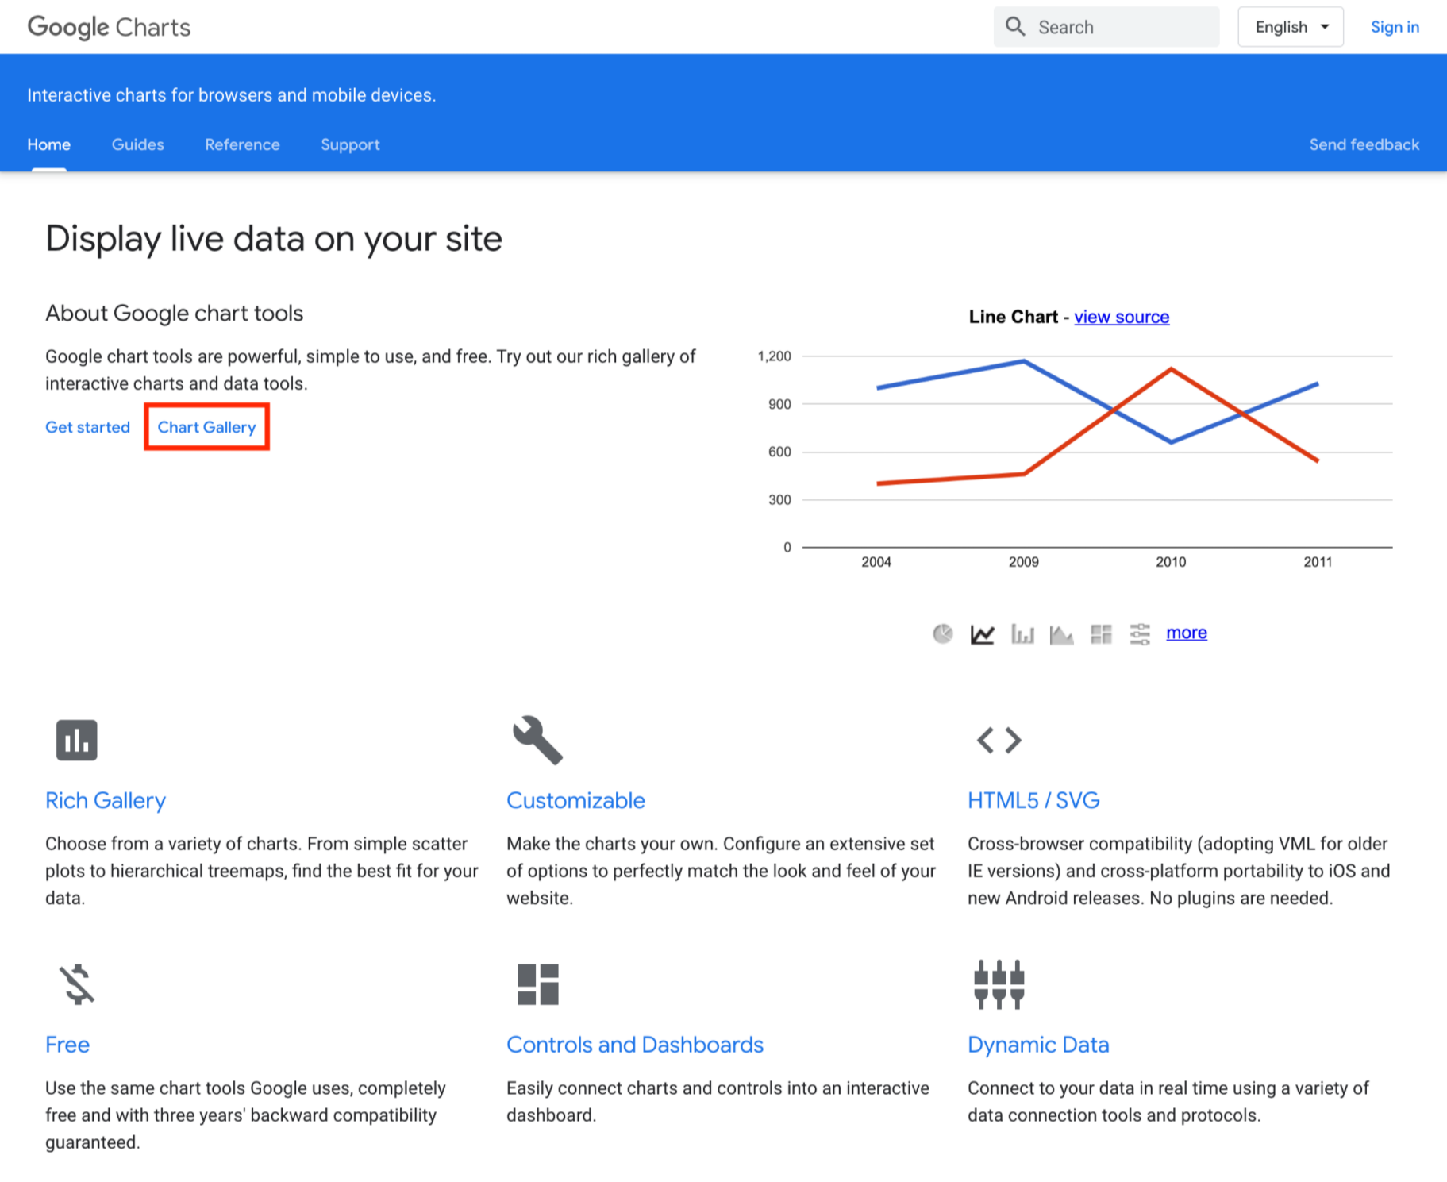Select the area chart icon
Screen dimensions: 1447x1182
(x=1061, y=633)
